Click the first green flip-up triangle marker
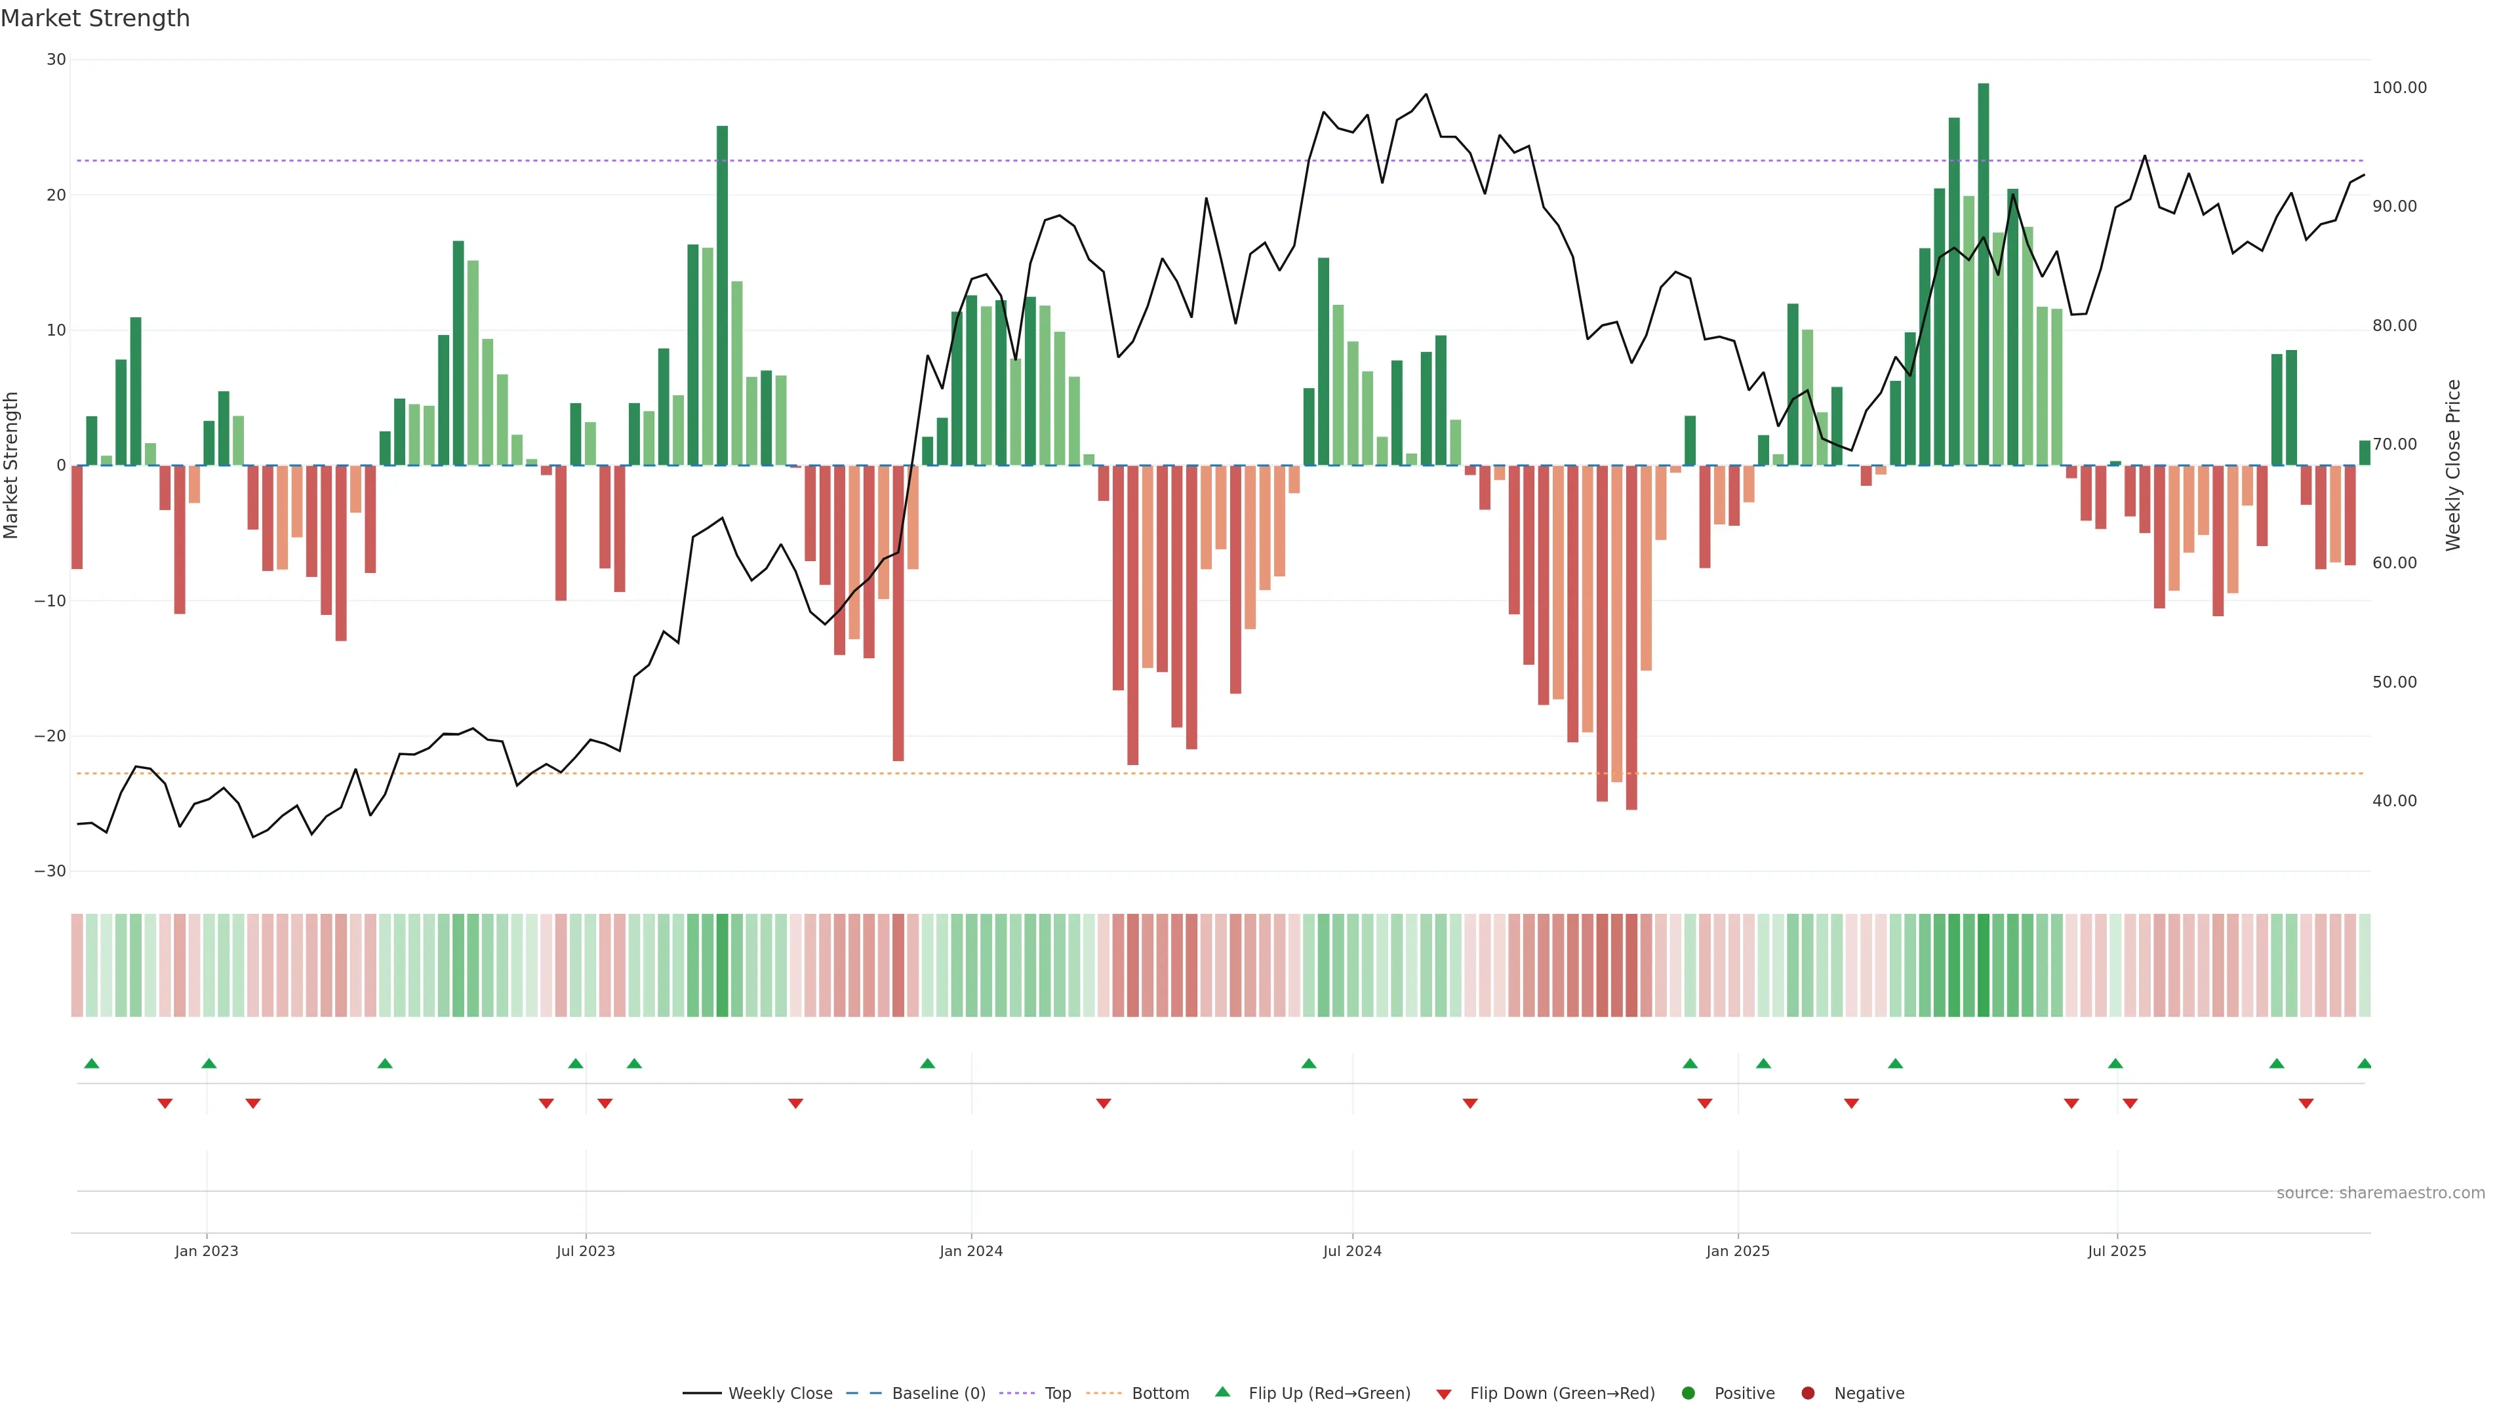 click(x=92, y=1063)
